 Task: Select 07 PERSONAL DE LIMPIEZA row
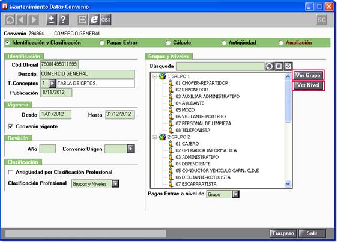coord(203,123)
